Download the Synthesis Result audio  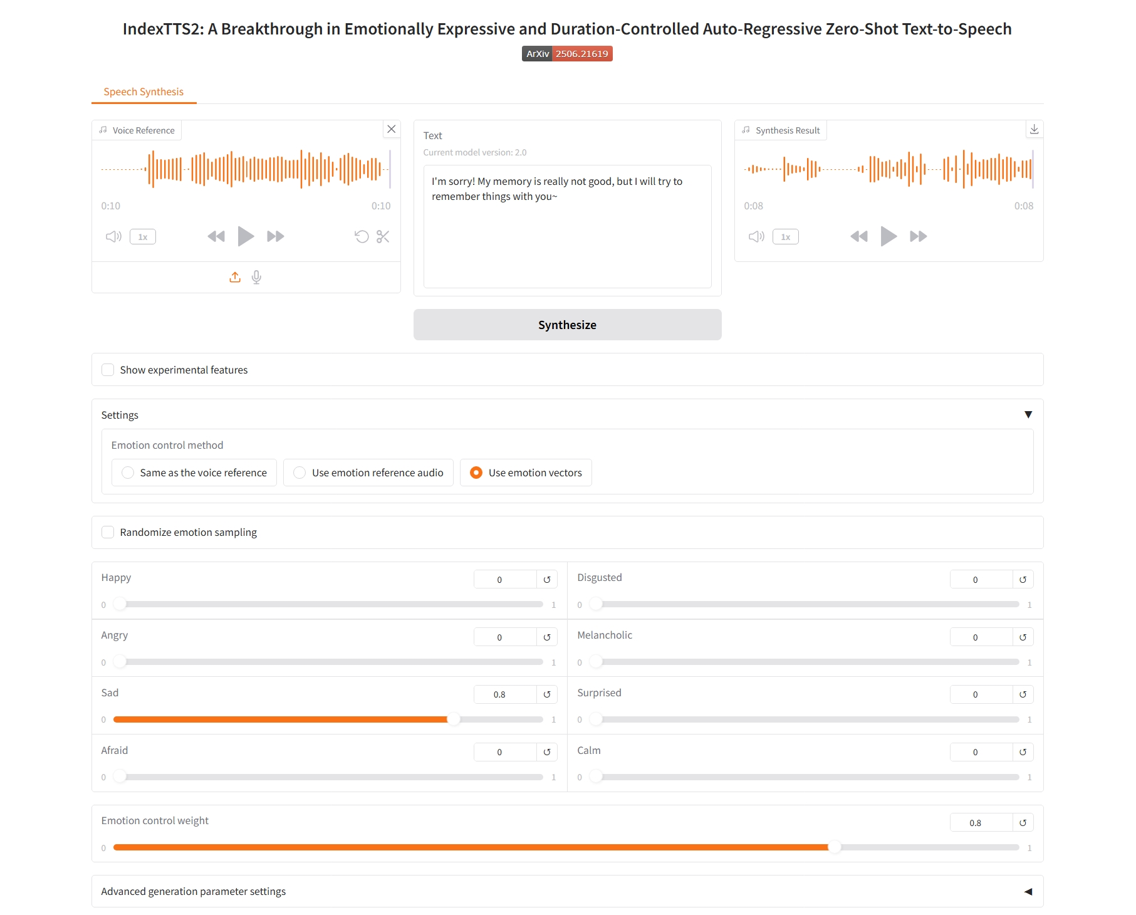coord(1034,129)
